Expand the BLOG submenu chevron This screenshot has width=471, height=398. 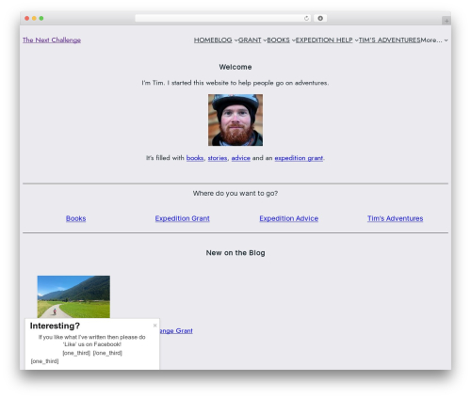coord(235,40)
